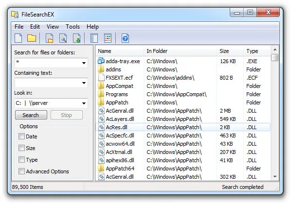Click the AcXtrnal.dll file icon

click(x=101, y=152)
